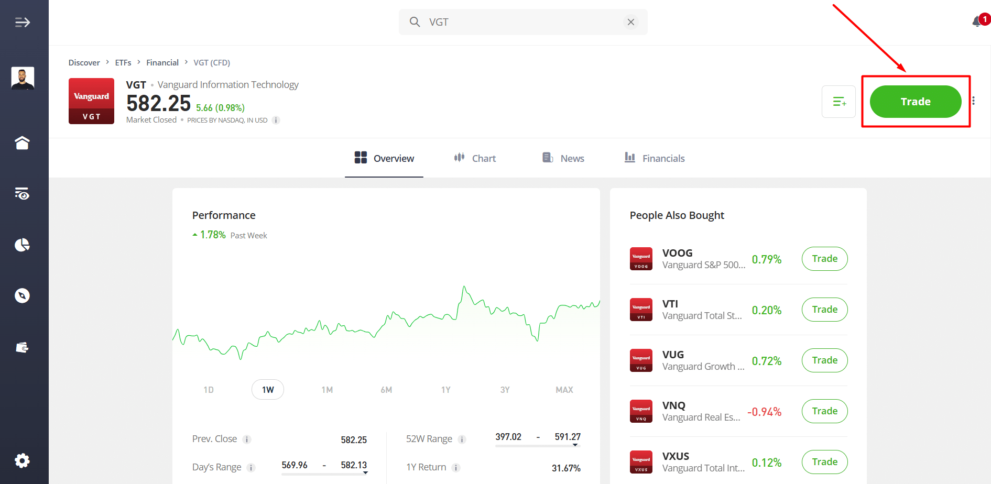Clear the VGT search text
Screen dimensions: 991x484
click(631, 22)
